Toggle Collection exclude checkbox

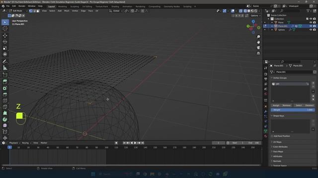pos(307,19)
